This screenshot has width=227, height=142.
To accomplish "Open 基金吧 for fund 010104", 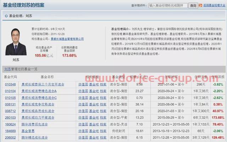I will pyautogui.click(x=94, y=91).
